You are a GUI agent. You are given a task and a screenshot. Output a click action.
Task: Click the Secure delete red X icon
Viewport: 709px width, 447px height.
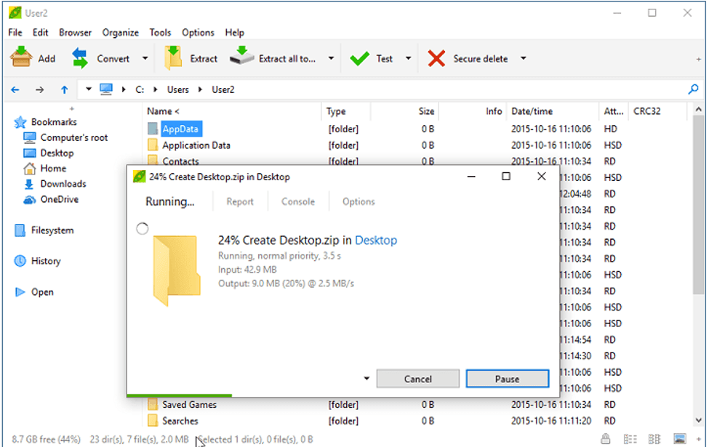[x=436, y=59]
